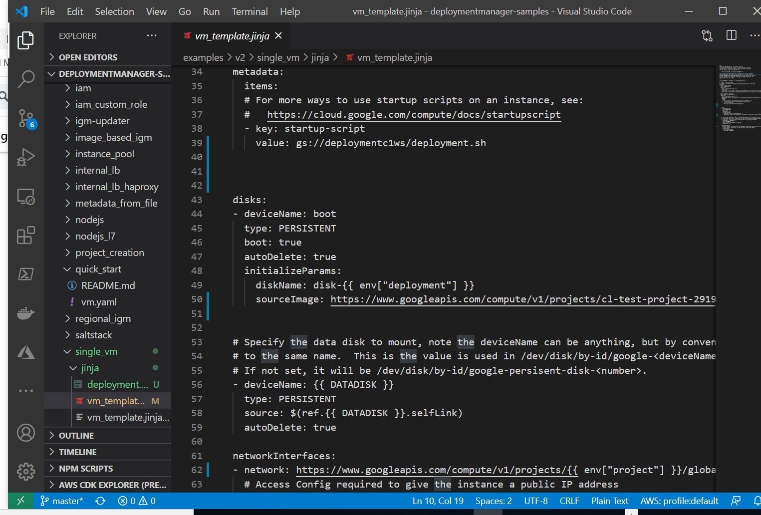Viewport: 761px width, 515px height.
Task: Click the feedback icon in status bar
Action: click(x=736, y=501)
